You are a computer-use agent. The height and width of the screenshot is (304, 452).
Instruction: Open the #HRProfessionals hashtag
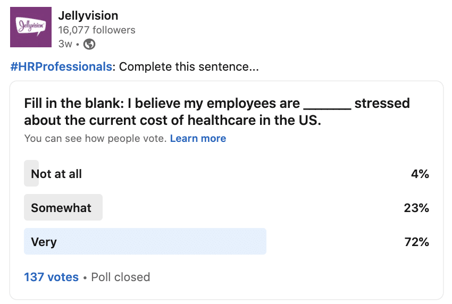(x=62, y=67)
